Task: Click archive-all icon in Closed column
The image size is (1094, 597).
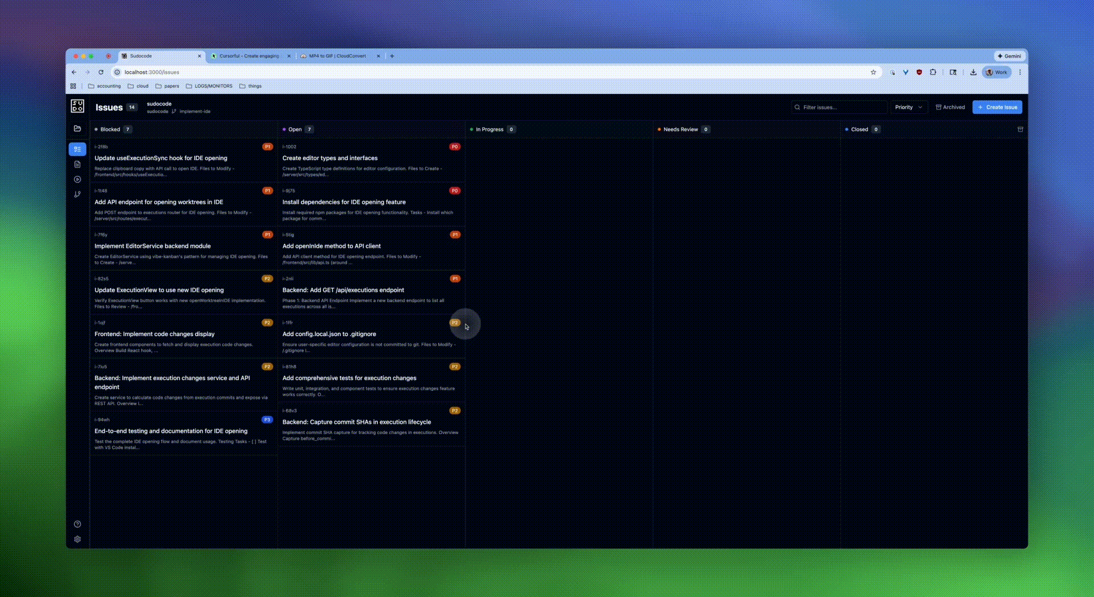Action: pos(1020,129)
